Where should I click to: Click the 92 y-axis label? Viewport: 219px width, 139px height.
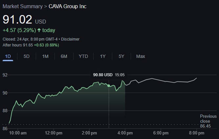[5, 75]
